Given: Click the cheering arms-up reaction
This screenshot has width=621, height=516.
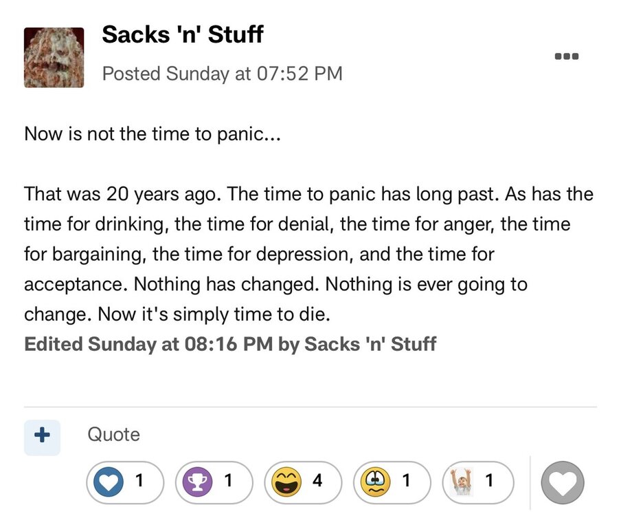Looking at the screenshot, I should point(462,481).
